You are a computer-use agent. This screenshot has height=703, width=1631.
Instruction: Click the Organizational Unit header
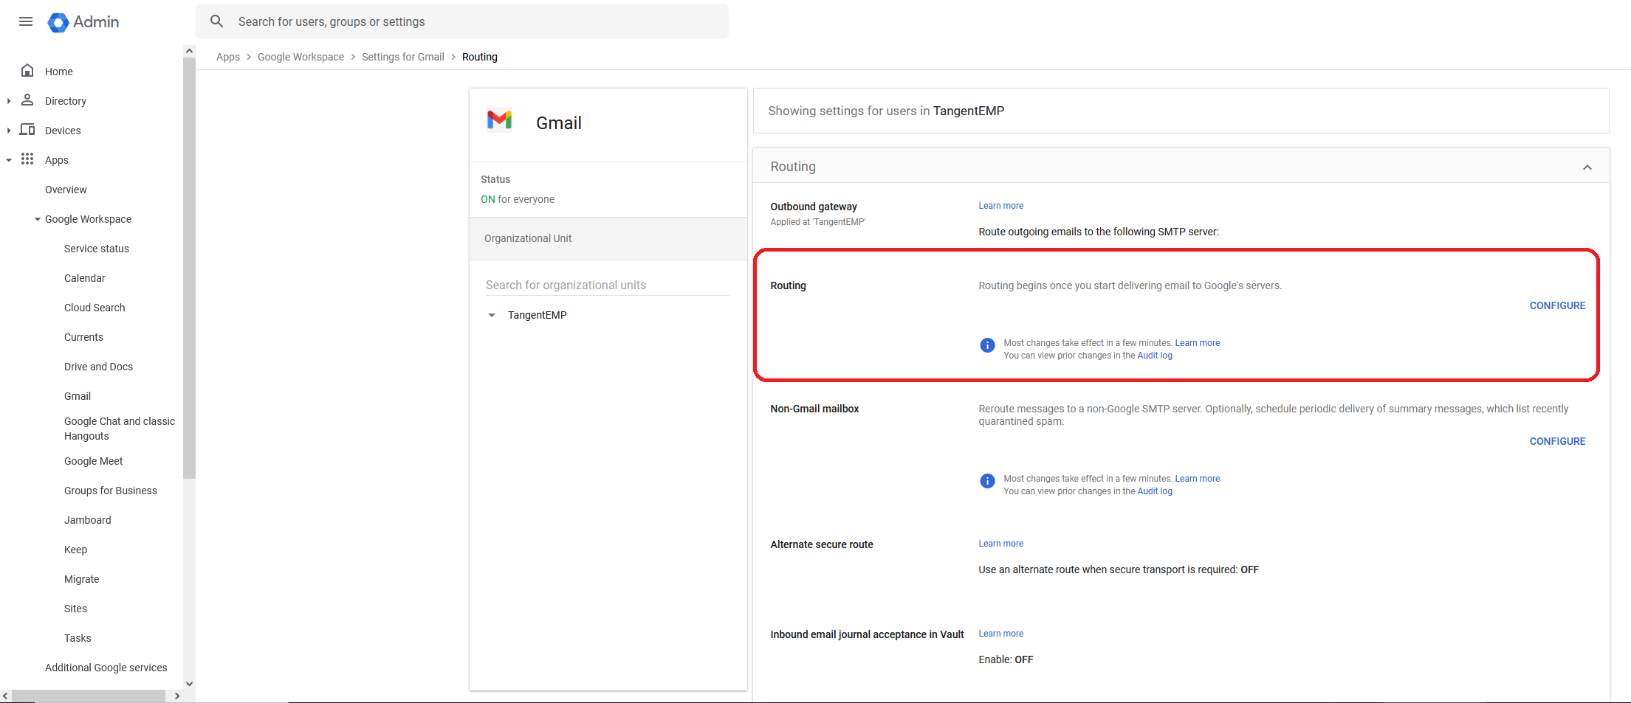pos(608,238)
